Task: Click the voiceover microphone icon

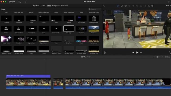Action: coord(105,53)
